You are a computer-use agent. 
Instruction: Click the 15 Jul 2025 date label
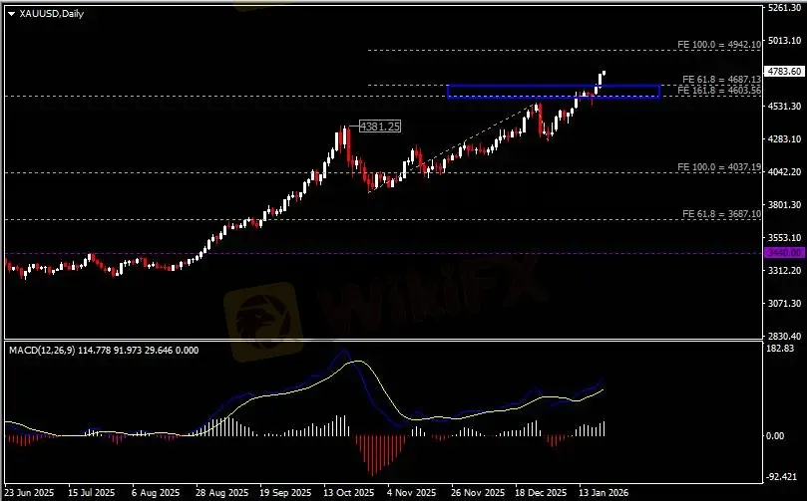[91, 493]
